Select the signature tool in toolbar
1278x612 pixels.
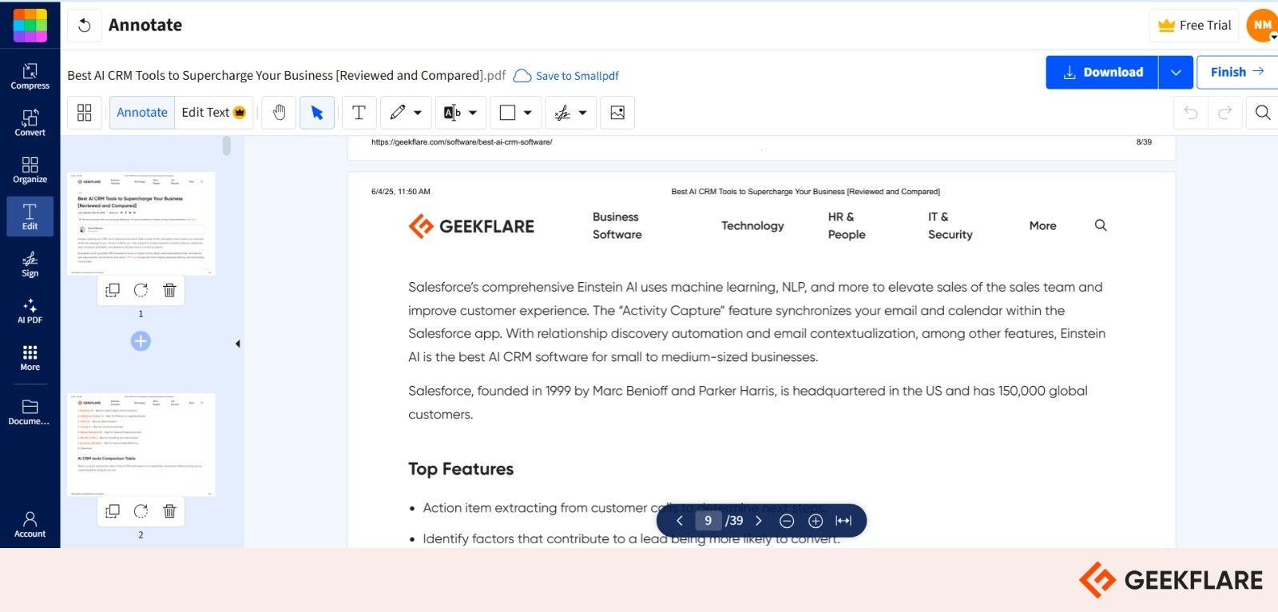tap(562, 113)
